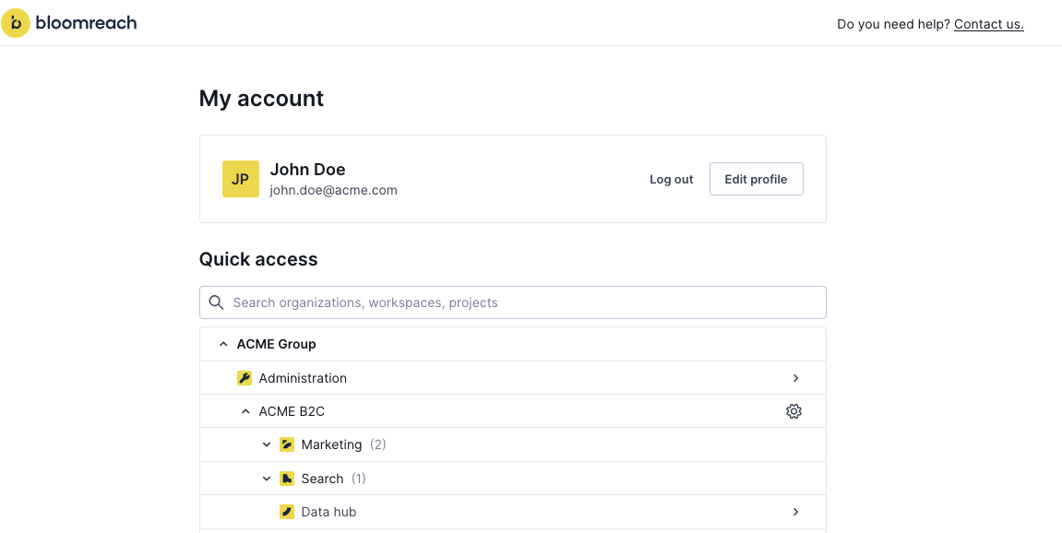
Task: Click the Data hub product icon
Action: 287,512
